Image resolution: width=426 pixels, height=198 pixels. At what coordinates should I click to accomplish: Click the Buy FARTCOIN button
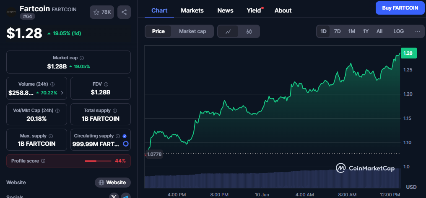[400, 8]
